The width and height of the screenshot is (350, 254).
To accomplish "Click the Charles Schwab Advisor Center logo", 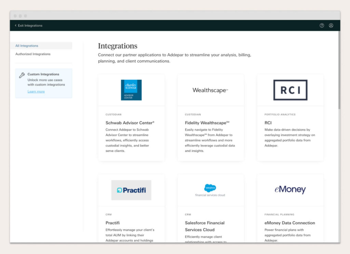I will (x=131, y=90).
